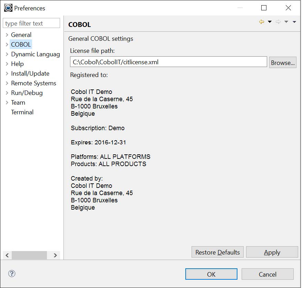This screenshot has width=302, height=288.
Task: Confirm with the OK button
Action: (211, 274)
